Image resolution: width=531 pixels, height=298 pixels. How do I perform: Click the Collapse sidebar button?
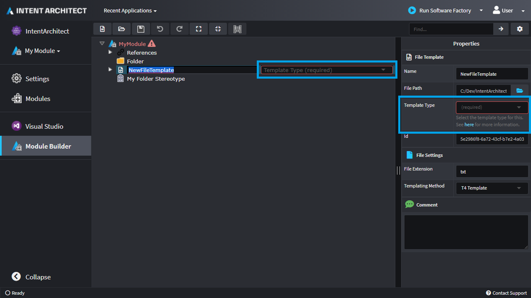coord(32,277)
